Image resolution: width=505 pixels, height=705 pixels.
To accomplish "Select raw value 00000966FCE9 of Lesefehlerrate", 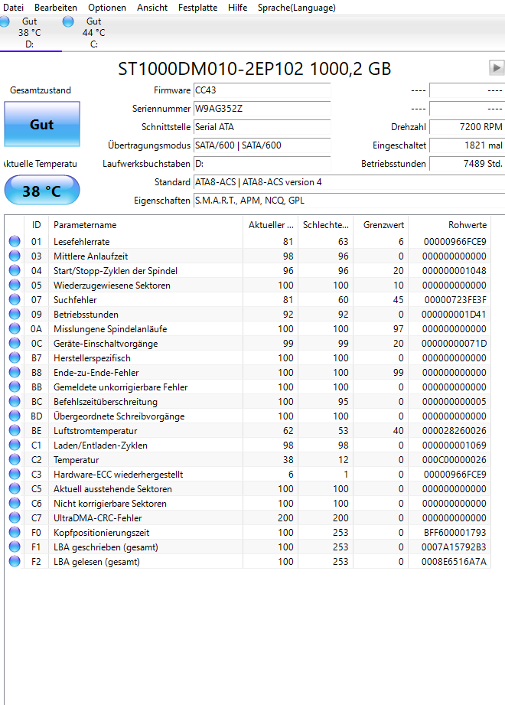I will pos(454,242).
